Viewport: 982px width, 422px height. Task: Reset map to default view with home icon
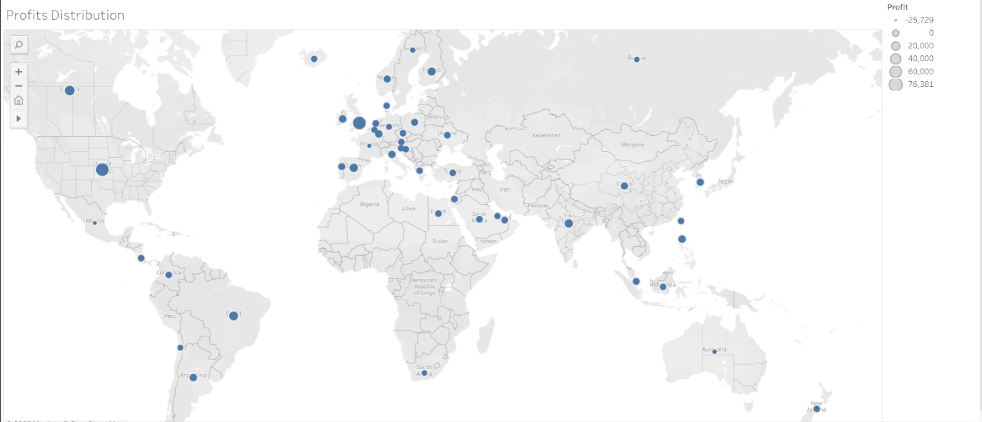[19, 100]
